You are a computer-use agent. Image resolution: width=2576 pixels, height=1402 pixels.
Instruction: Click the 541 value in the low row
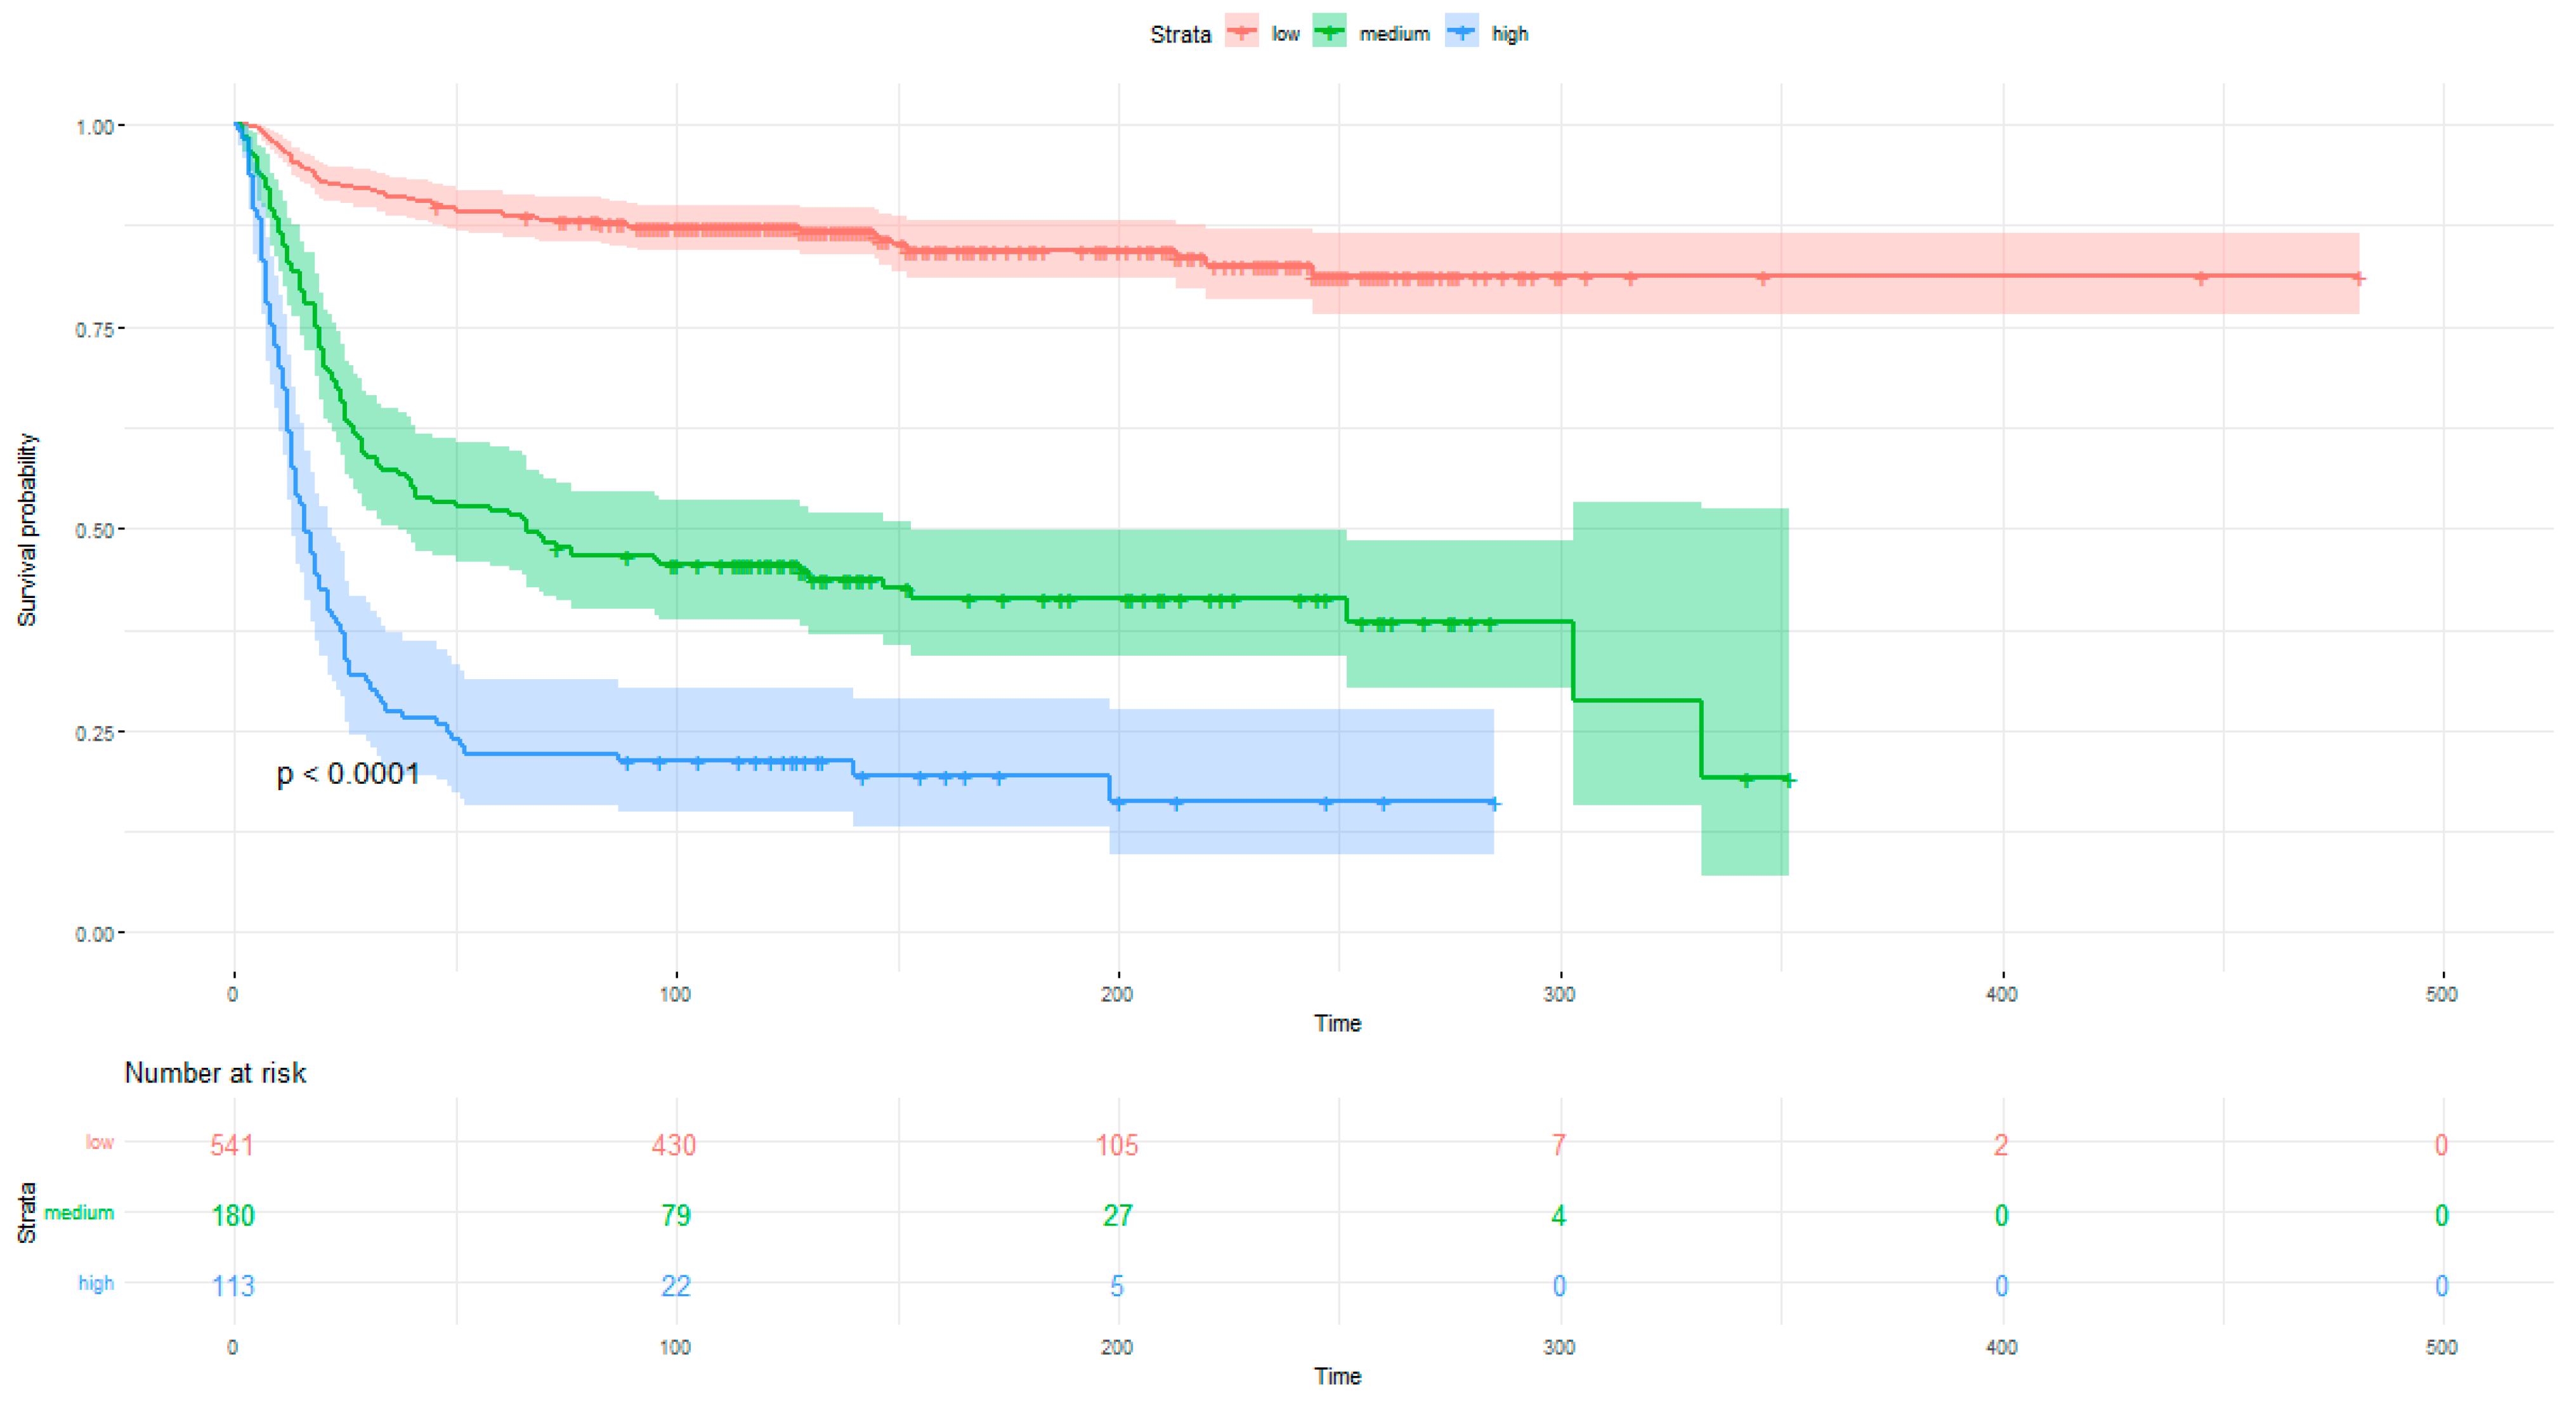click(x=232, y=1145)
